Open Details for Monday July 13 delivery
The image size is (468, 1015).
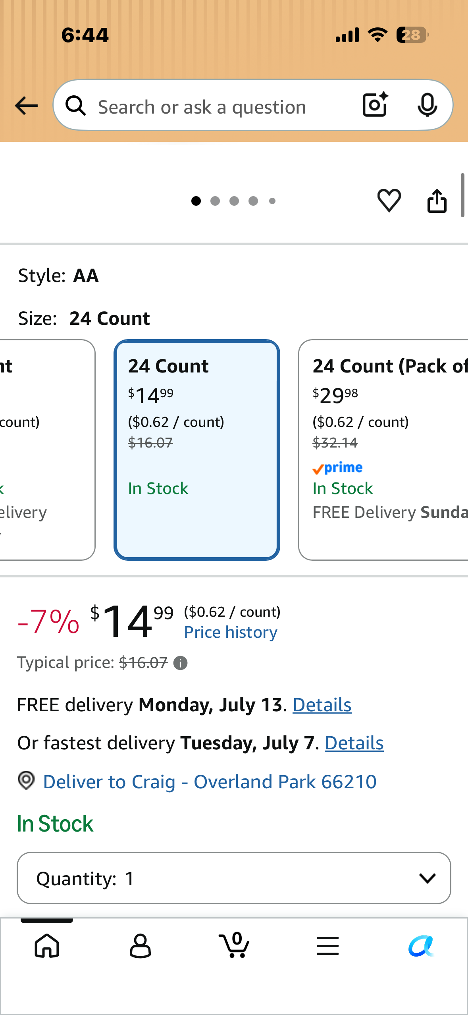pos(322,705)
